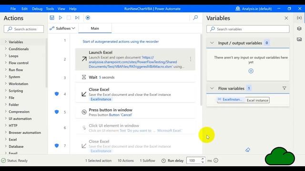Expand the Loops actions group

point(6,56)
